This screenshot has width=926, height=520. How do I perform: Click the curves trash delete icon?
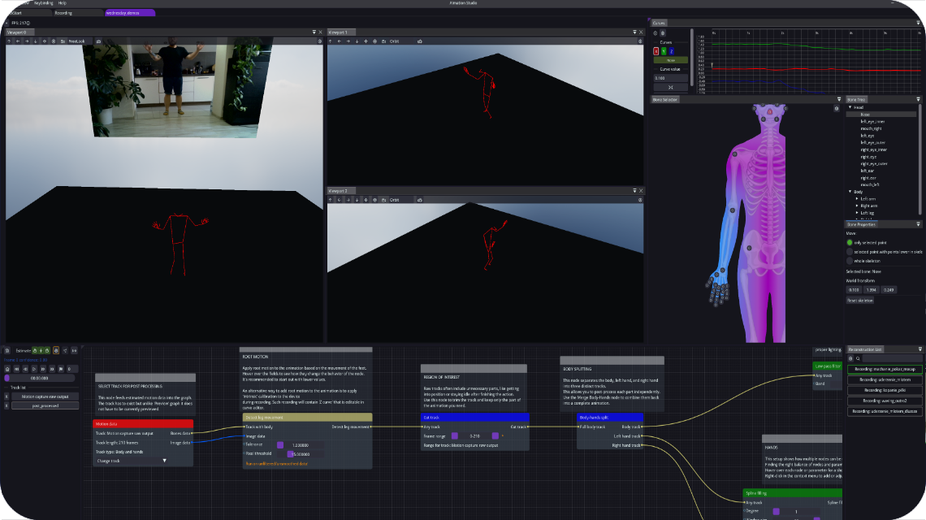(663, 33)
